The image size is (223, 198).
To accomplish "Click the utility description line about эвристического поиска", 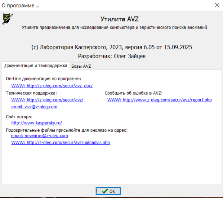I will tap(114, 27).
